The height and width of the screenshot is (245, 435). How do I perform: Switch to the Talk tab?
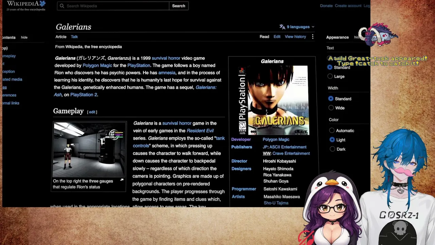tap(74, 37)
